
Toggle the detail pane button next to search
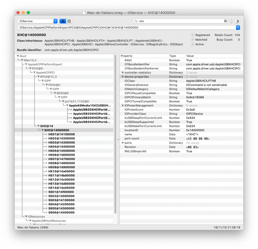pos(237,21)
